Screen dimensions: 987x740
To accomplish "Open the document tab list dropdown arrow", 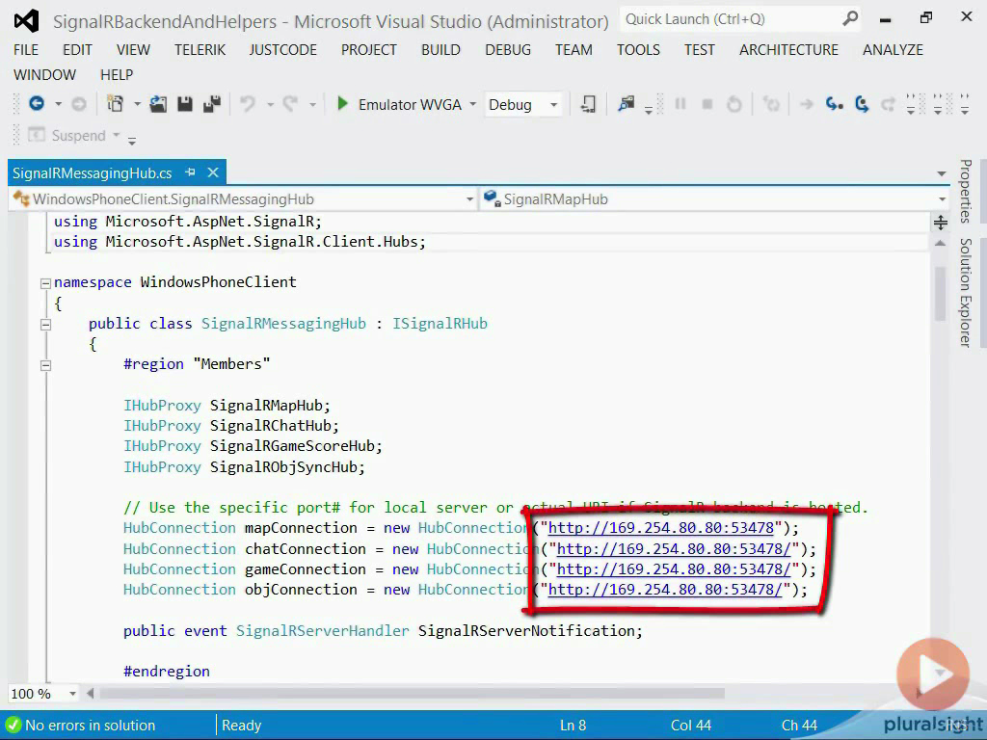I will [942, 173].
